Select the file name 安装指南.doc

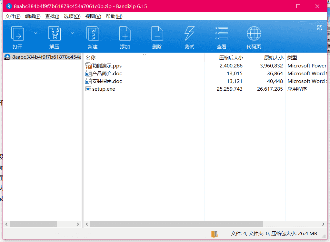(107, 81)
